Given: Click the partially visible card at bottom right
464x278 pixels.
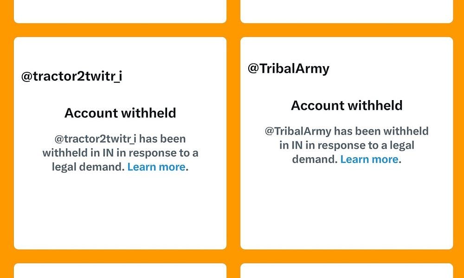Looking at the screenshot, I should tap(347, 271).
